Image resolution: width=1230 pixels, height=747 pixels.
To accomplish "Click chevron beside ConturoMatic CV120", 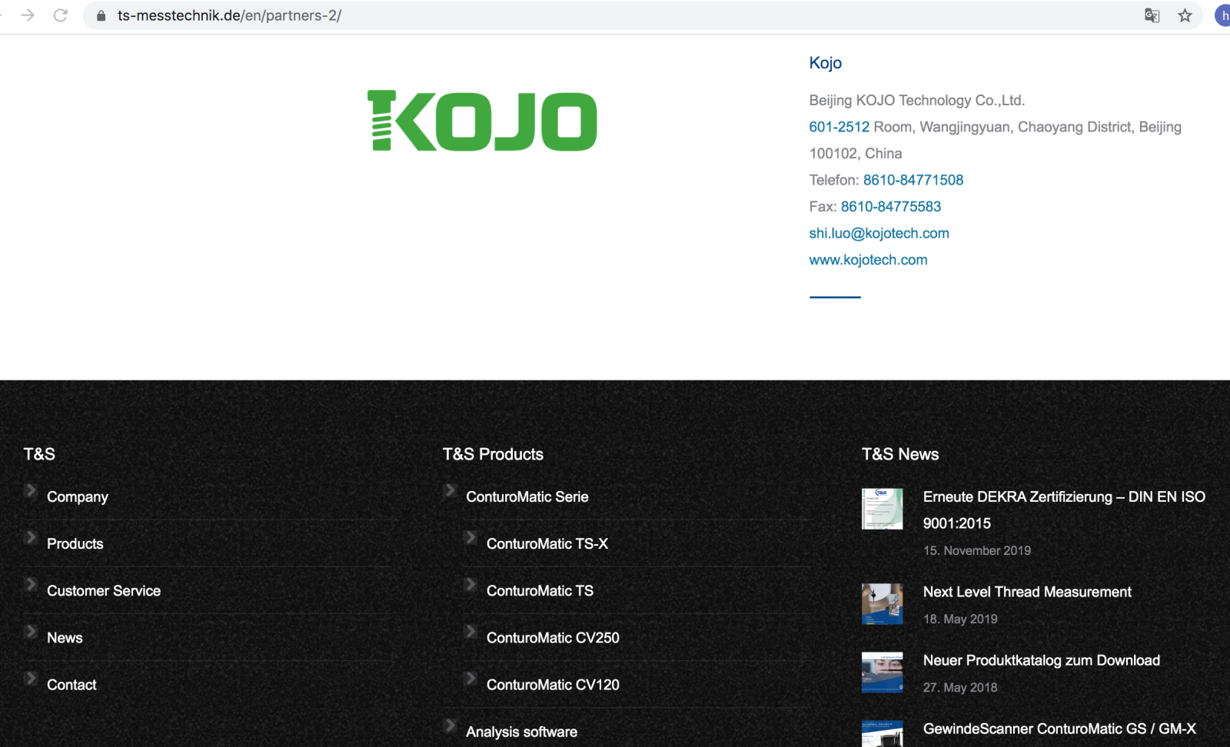I will coord(470,678).
